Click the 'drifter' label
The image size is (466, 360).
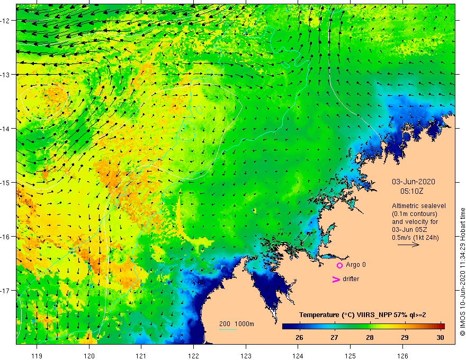tap(351, 279)
